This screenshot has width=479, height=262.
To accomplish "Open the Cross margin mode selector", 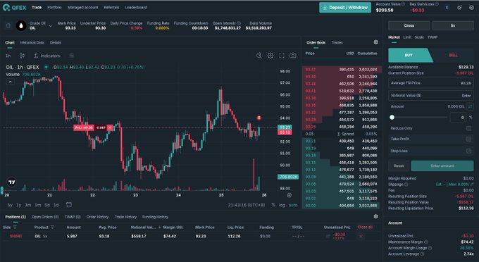I will [409, 25].
